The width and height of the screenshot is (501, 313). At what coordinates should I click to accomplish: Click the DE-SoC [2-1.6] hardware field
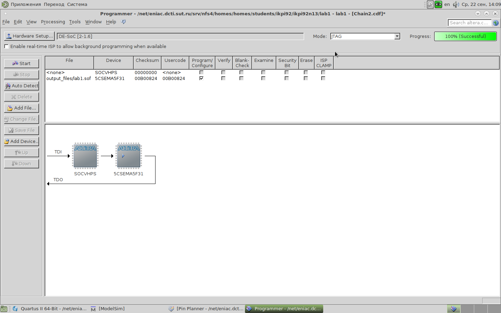pos(180,36)
